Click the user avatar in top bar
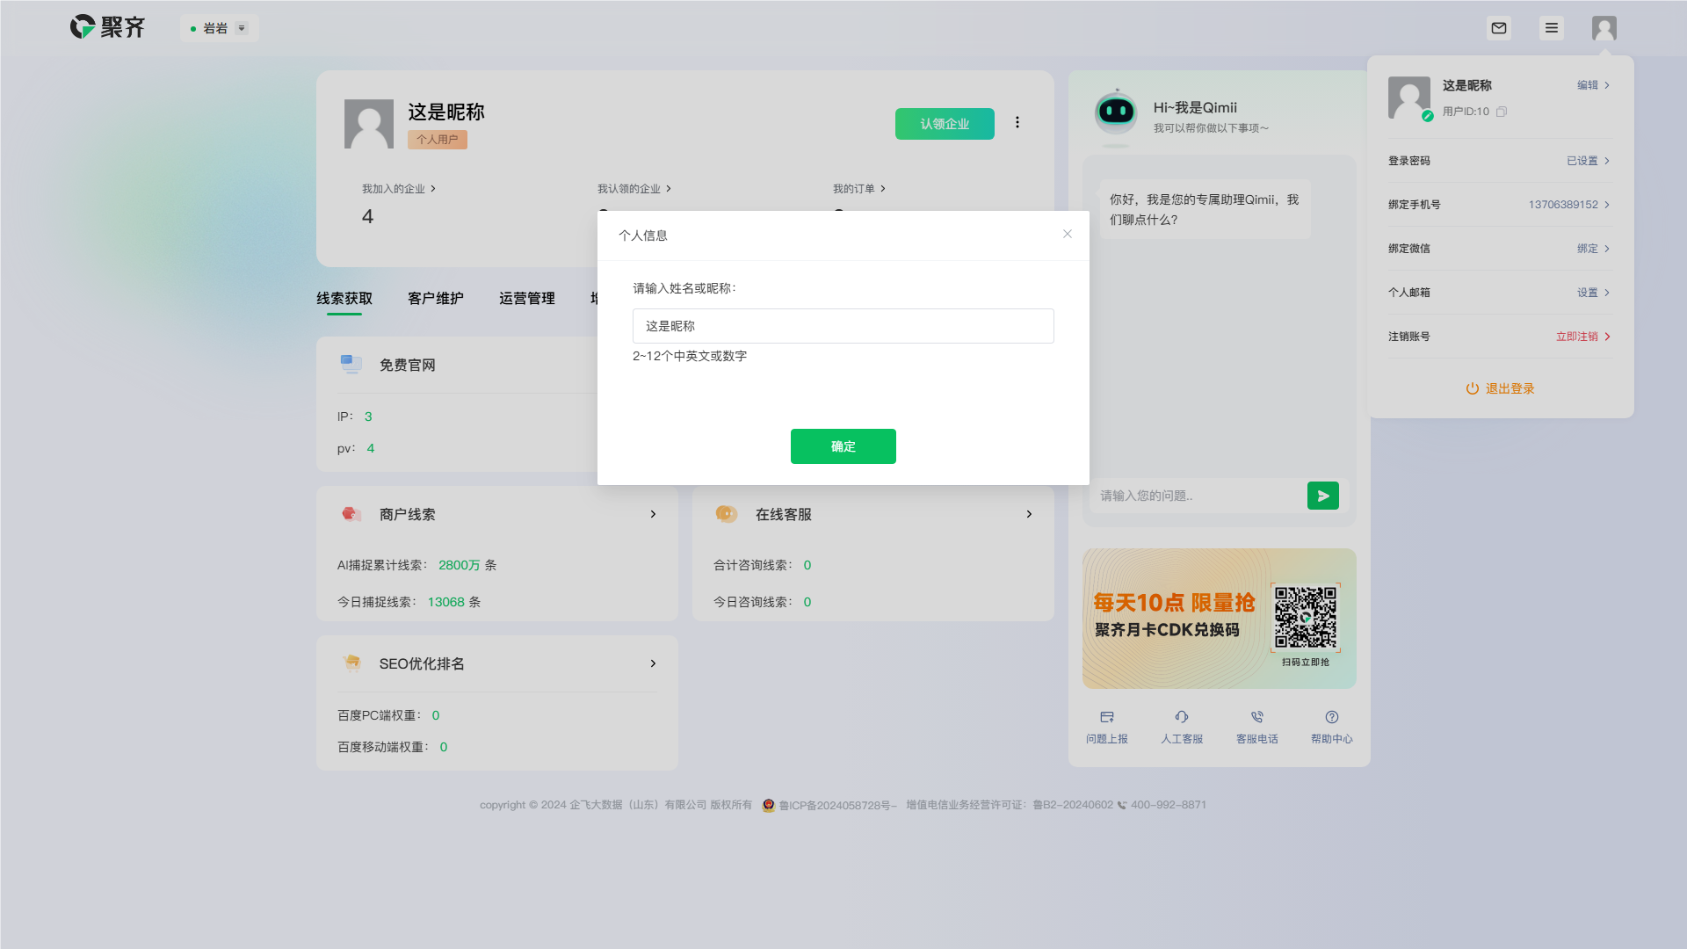Screen dimensions: 1687x949 (1604, 28)
